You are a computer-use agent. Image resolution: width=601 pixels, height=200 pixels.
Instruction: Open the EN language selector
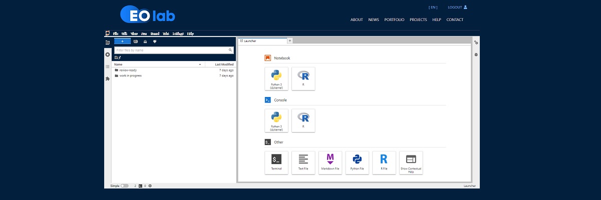(433, 7)
